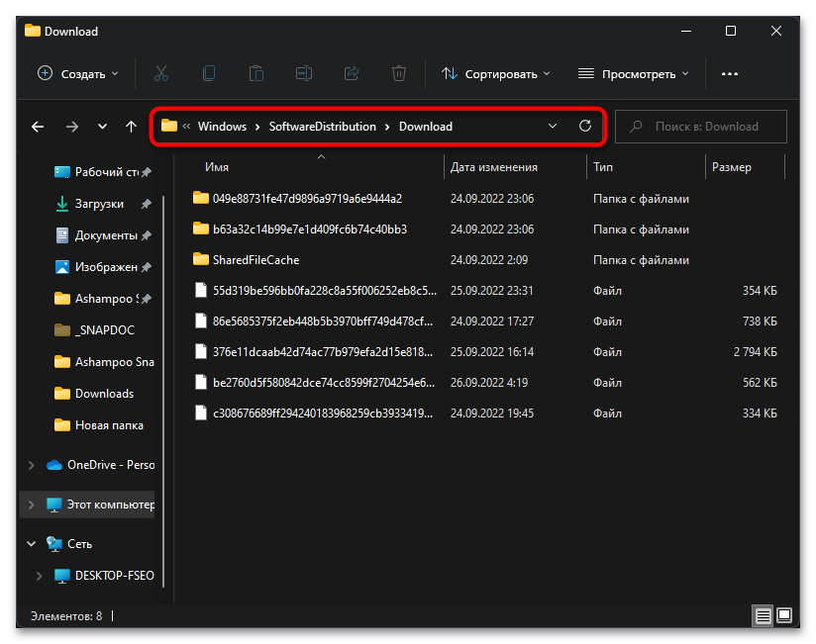Switch to details view icon in status bar

[763, 616]
